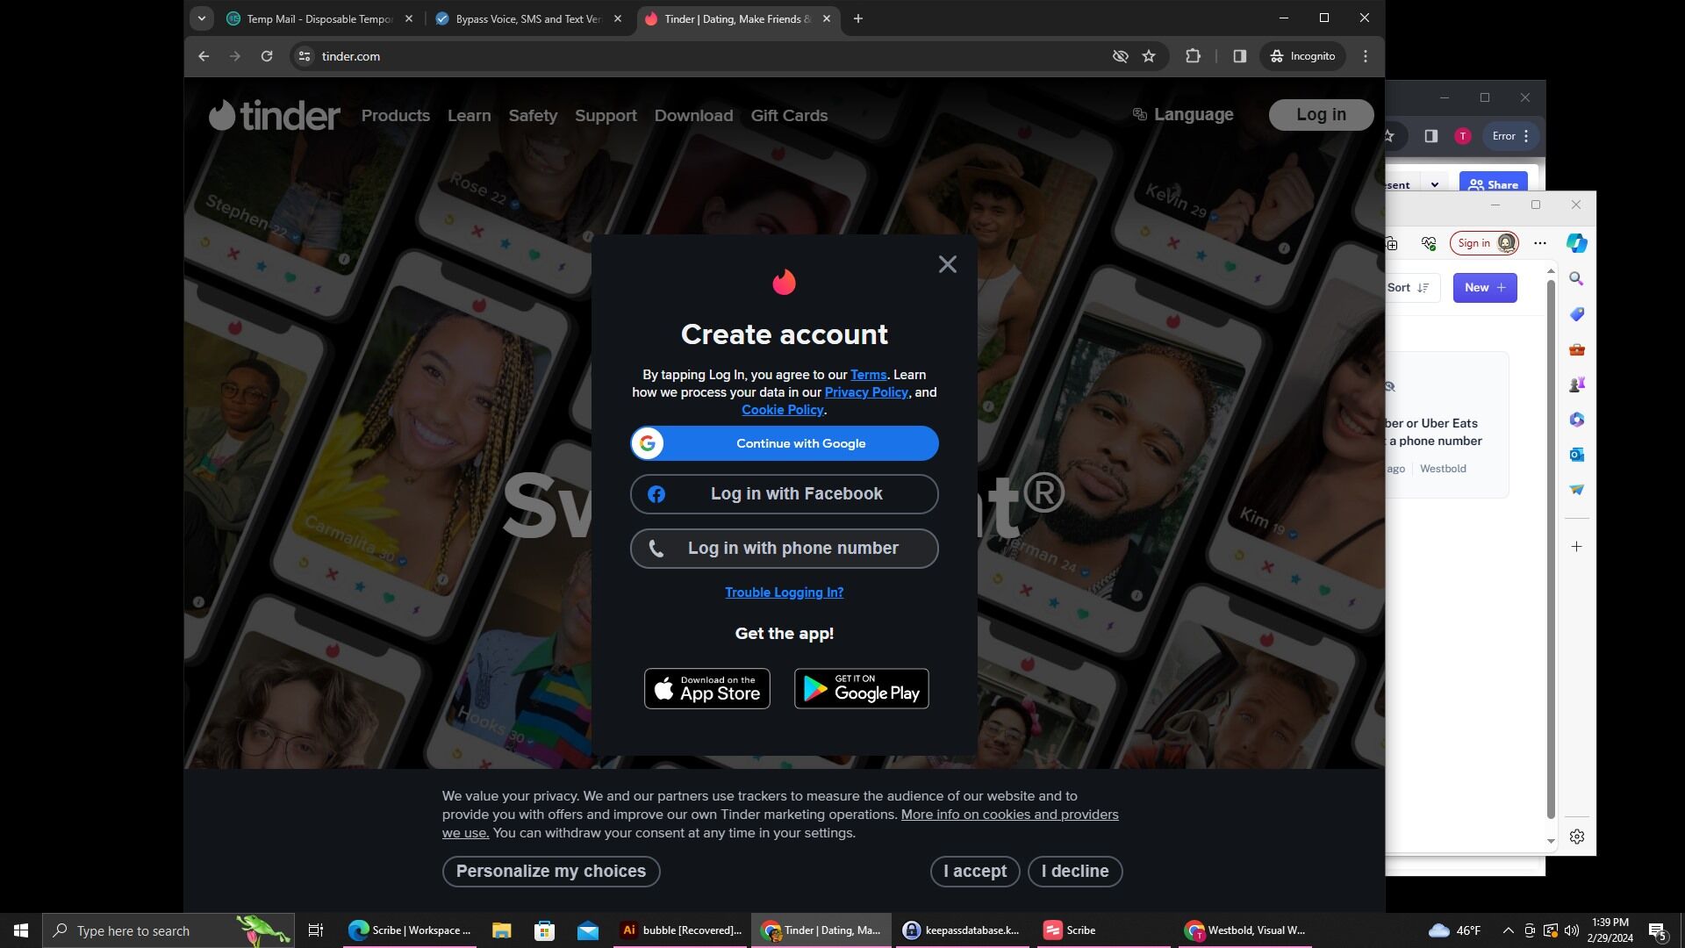
Task: Choose Log in with Facebook
Action: point(785,494)
